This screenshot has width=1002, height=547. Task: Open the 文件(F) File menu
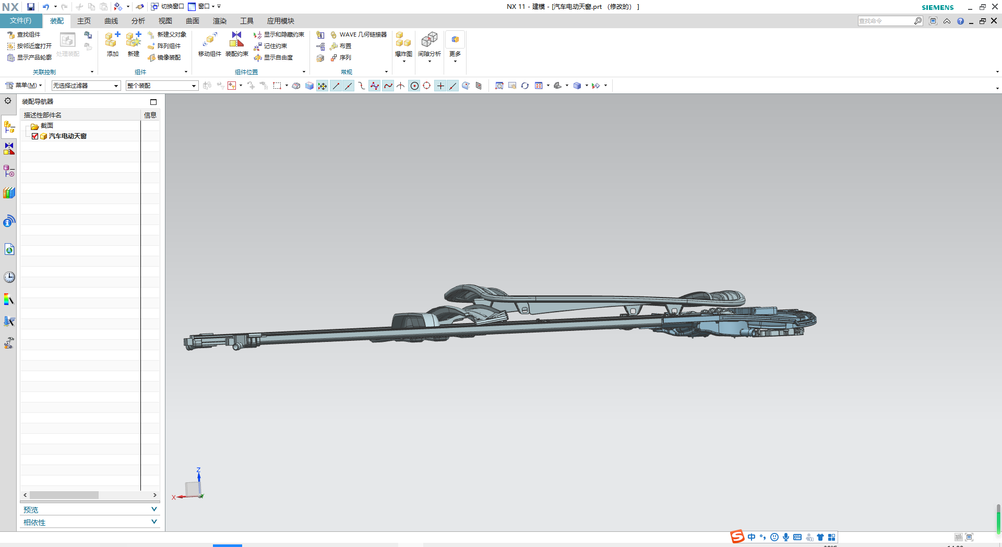tap(21, 21)
